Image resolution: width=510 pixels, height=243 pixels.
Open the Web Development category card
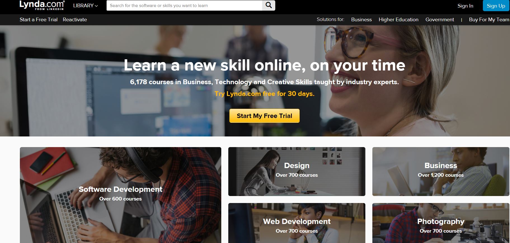[297, 223]
